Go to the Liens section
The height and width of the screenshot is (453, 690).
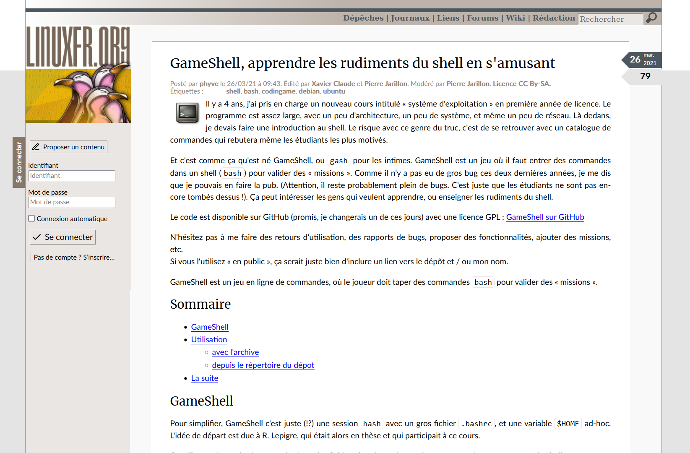click(448, 18)
